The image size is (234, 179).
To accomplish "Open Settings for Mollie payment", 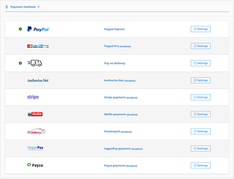I will point(201,114).
